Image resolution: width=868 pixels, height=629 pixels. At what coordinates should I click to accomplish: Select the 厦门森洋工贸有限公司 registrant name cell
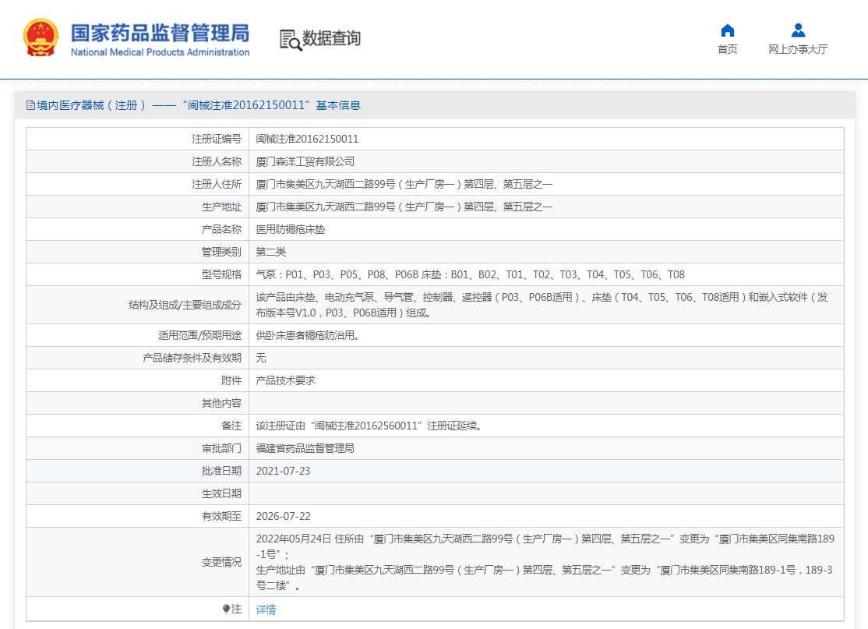coord(305,161)
